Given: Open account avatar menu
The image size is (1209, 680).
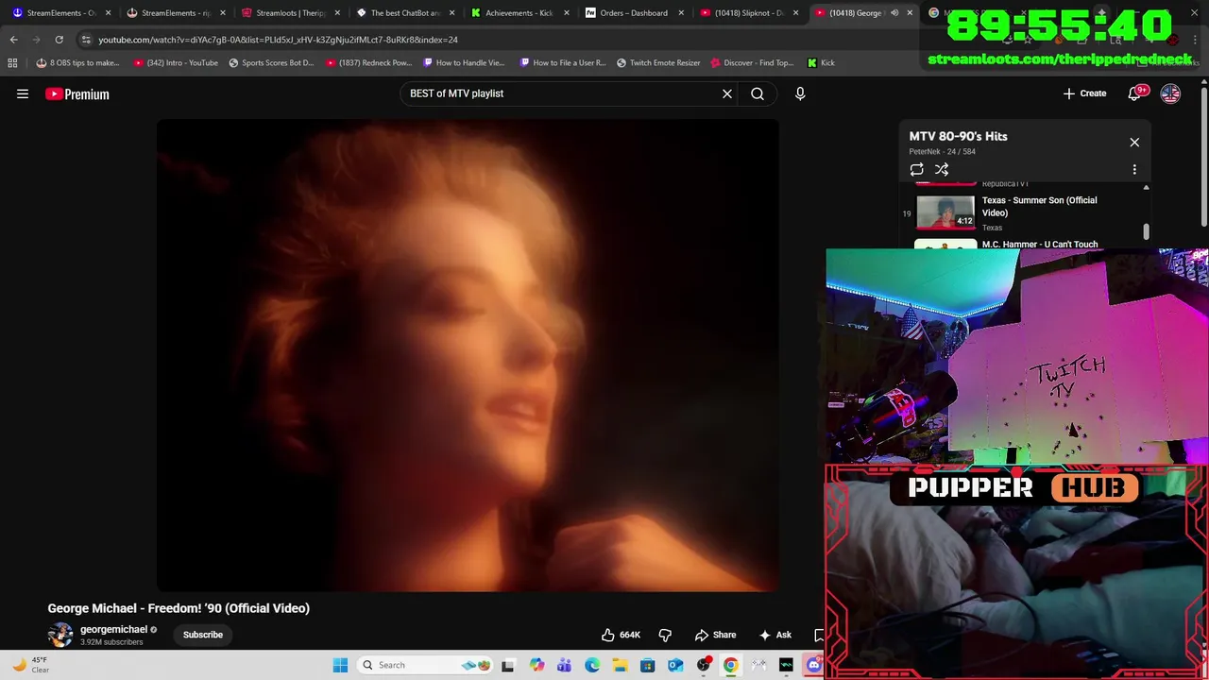Looking at the screenshot, I should (1170, 93).
